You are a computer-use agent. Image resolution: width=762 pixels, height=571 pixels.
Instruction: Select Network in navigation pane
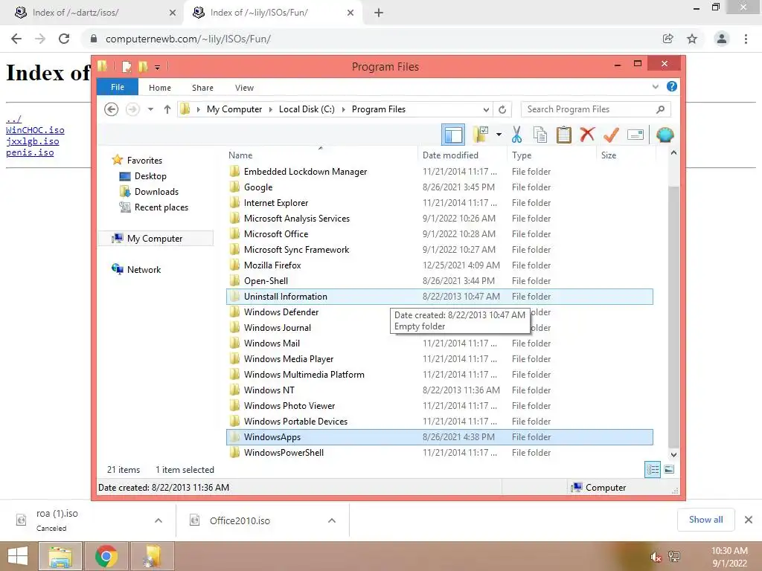[x=144, y=269]
